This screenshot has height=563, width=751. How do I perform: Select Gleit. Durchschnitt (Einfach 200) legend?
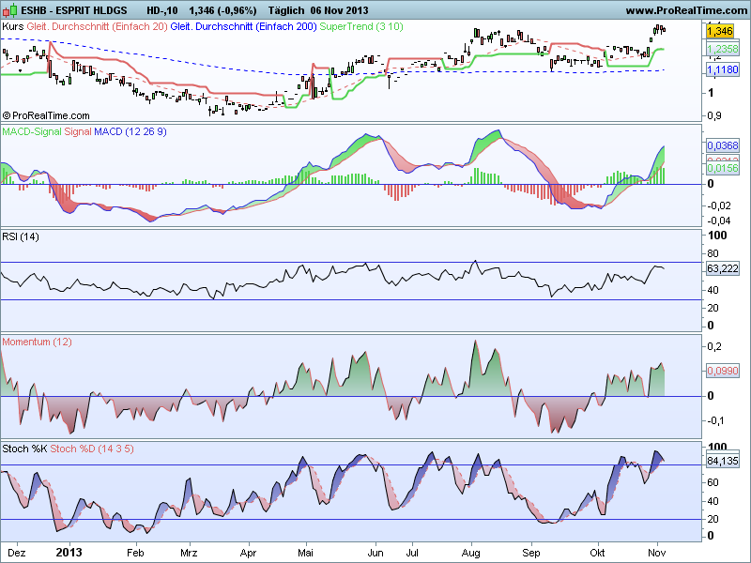(243, 26)
